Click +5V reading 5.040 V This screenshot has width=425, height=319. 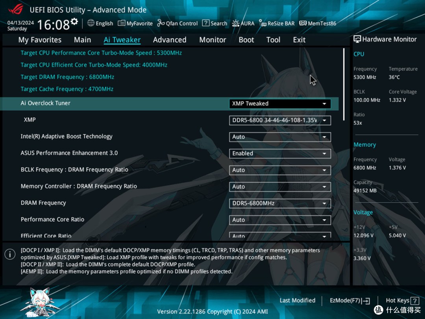tap(397, 236)
